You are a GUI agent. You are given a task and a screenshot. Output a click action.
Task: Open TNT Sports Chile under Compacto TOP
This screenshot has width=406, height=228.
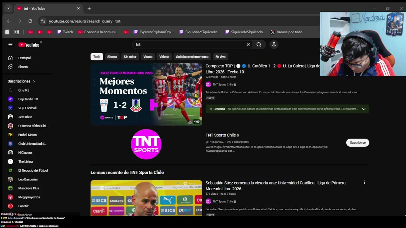(x=223, y=85)
